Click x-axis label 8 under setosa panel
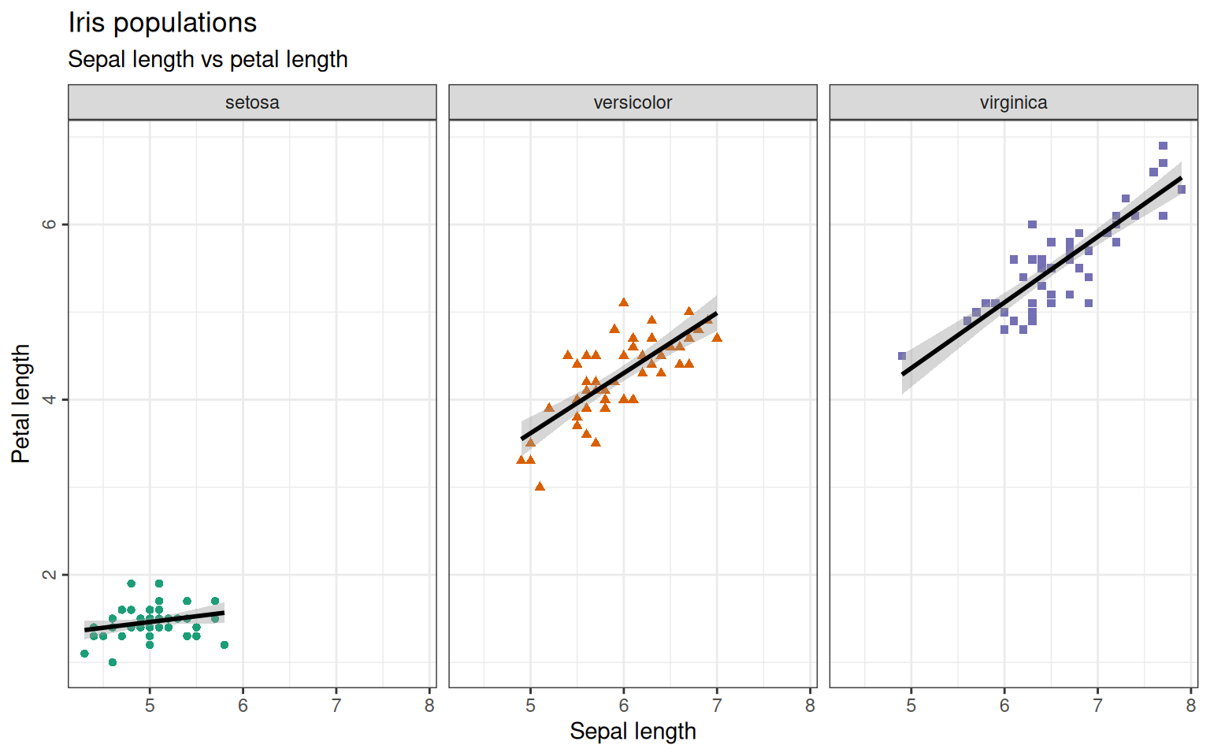Viewport: 1210px width, 756px height. click(429, 706)
